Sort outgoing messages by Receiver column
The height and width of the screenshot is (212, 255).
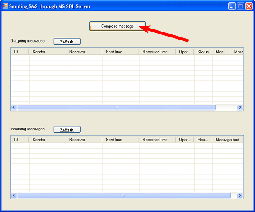(x=84, y=52)
